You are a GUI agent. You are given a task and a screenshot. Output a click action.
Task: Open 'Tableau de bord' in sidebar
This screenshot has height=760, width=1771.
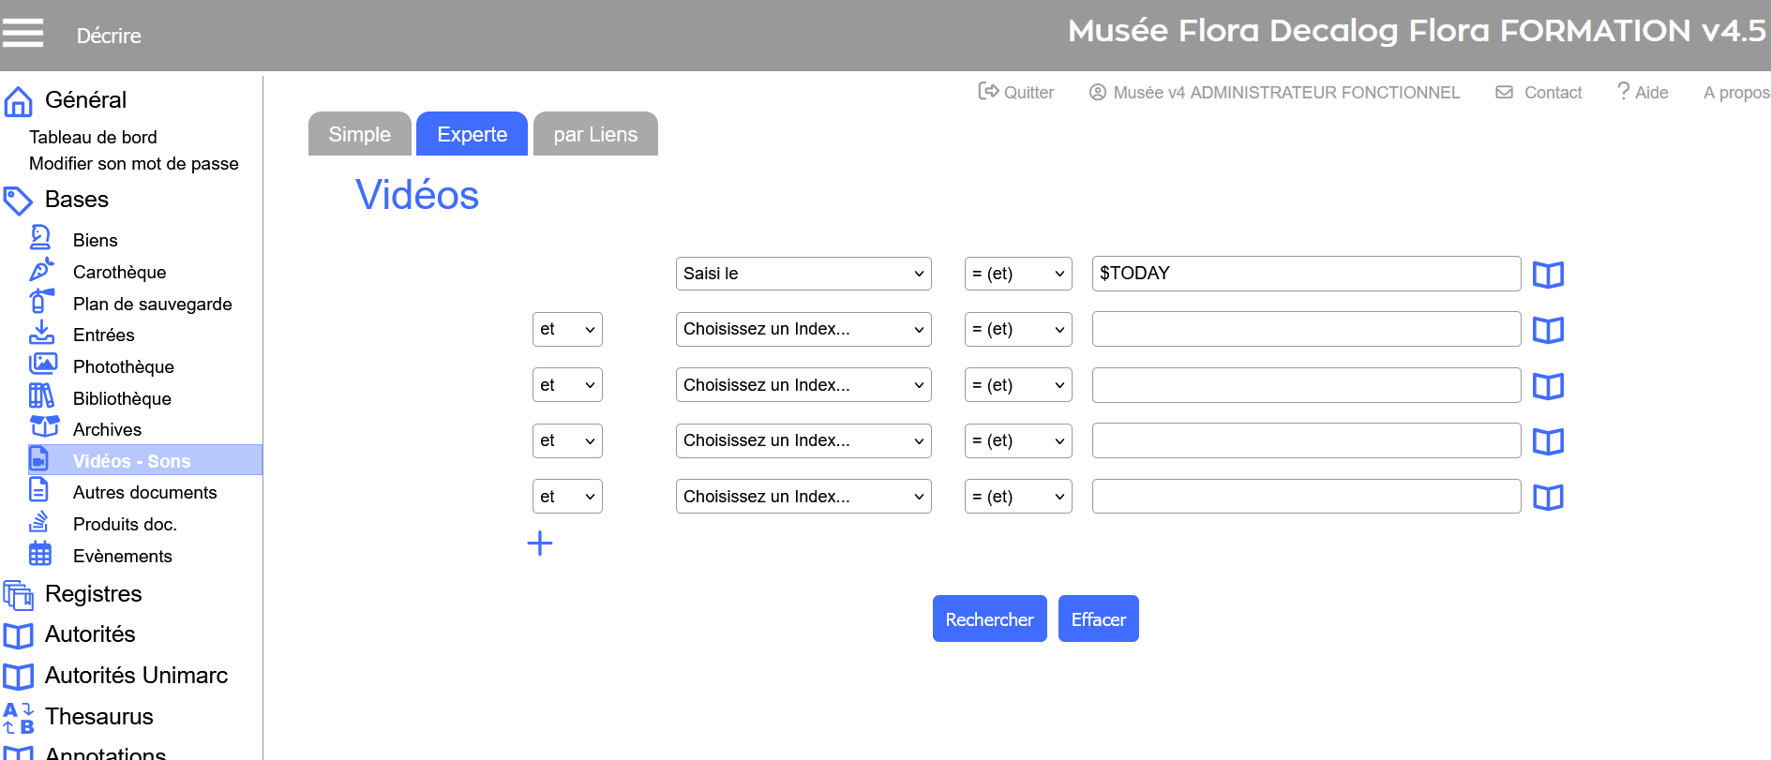pos(93,137)
